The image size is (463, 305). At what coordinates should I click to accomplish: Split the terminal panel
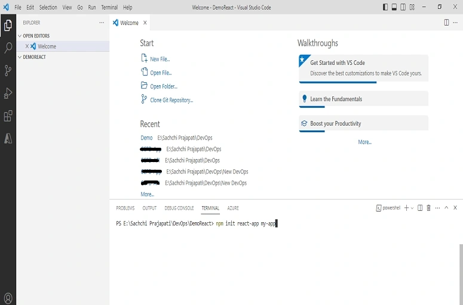[420, 208]
